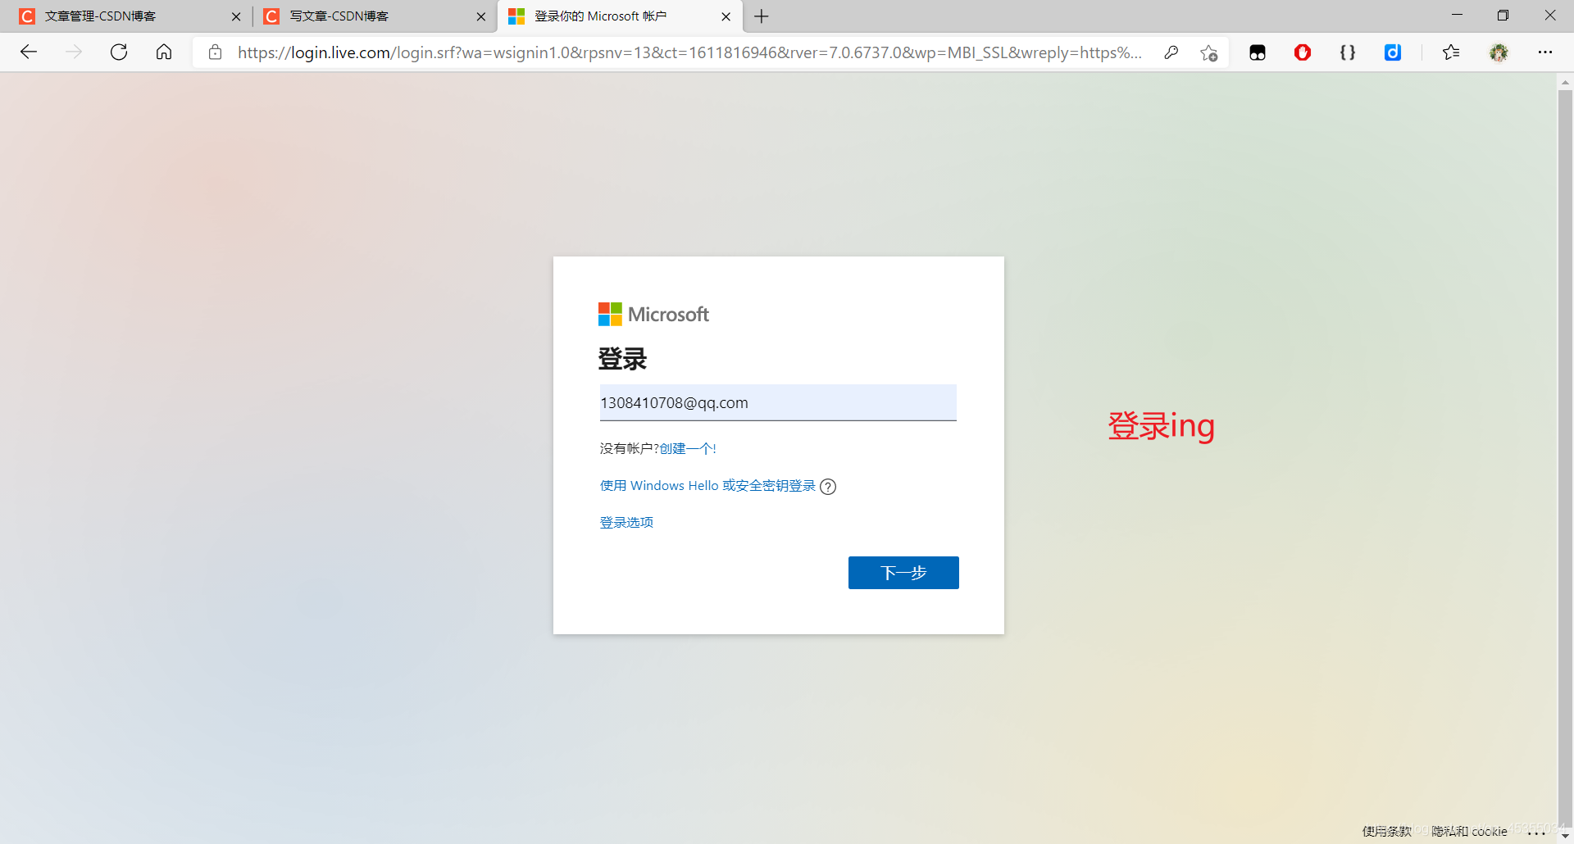Open the 隐私和 cookie footer link
Screen dimensions: 1574x844
pos(1469,831)
